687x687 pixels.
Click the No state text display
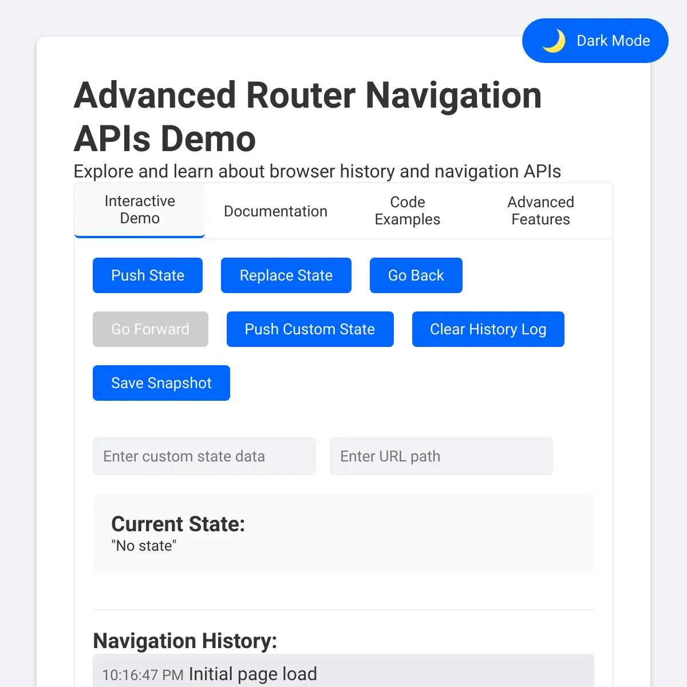144,546
